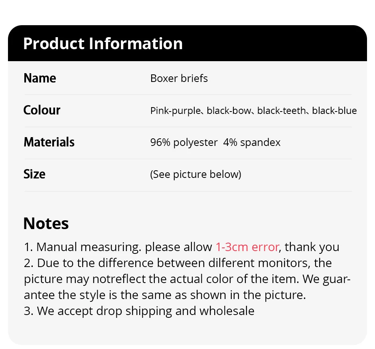
Task: Click the (See picture below) text
Action: point(195,175)
